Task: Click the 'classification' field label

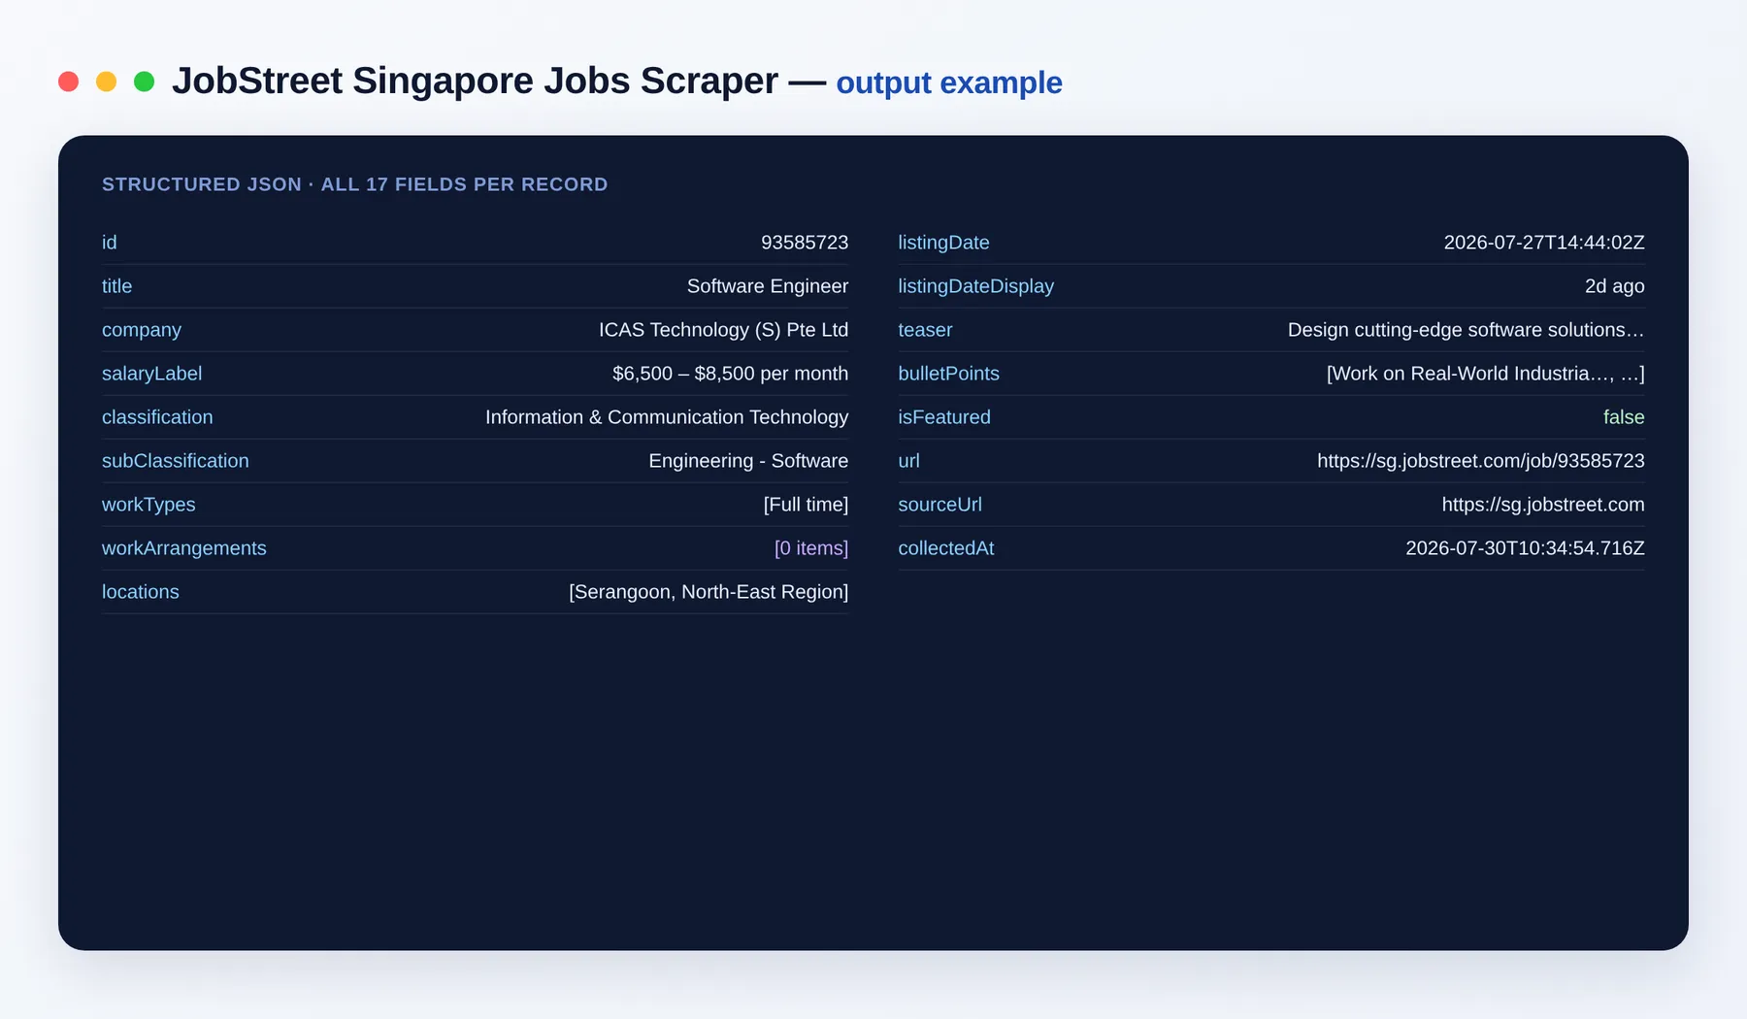Action: (157, 417)
